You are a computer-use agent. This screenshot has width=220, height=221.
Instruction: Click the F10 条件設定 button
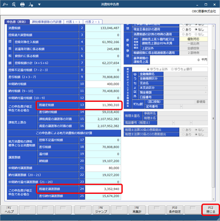tap(175, 210)
